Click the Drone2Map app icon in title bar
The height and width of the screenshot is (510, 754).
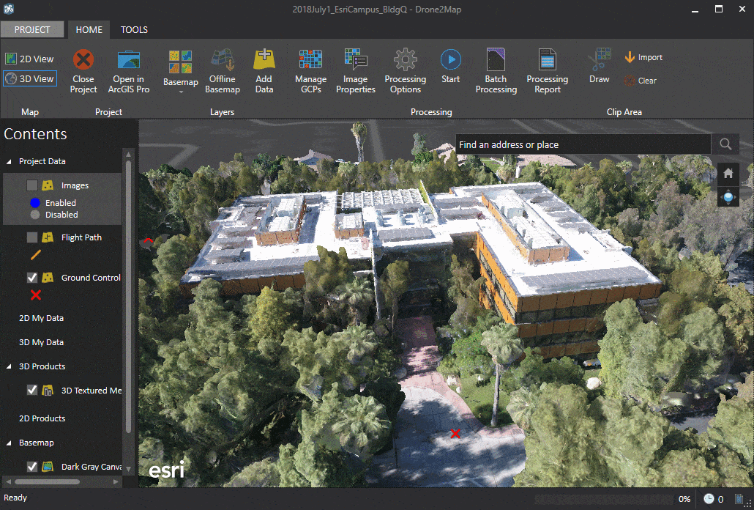click(8, 9)
